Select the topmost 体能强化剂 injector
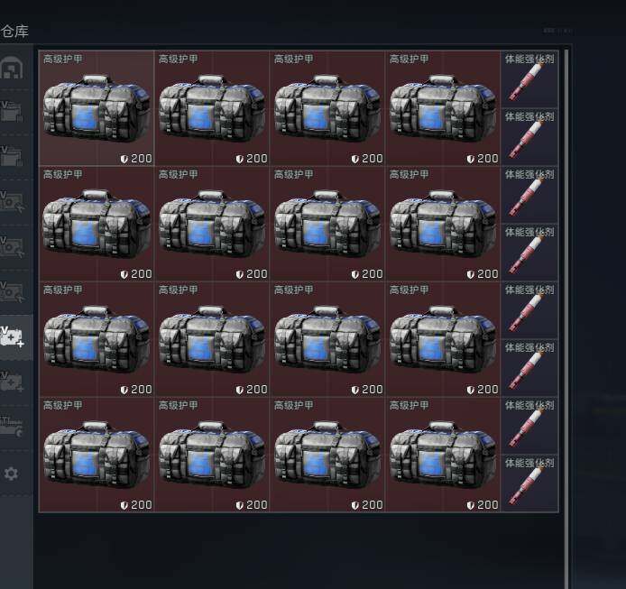 tap(529, 79)
